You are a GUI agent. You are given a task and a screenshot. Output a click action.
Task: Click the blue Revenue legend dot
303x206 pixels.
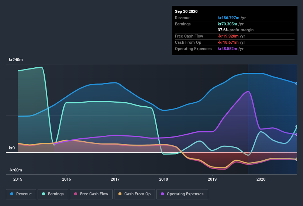[12, 194]
